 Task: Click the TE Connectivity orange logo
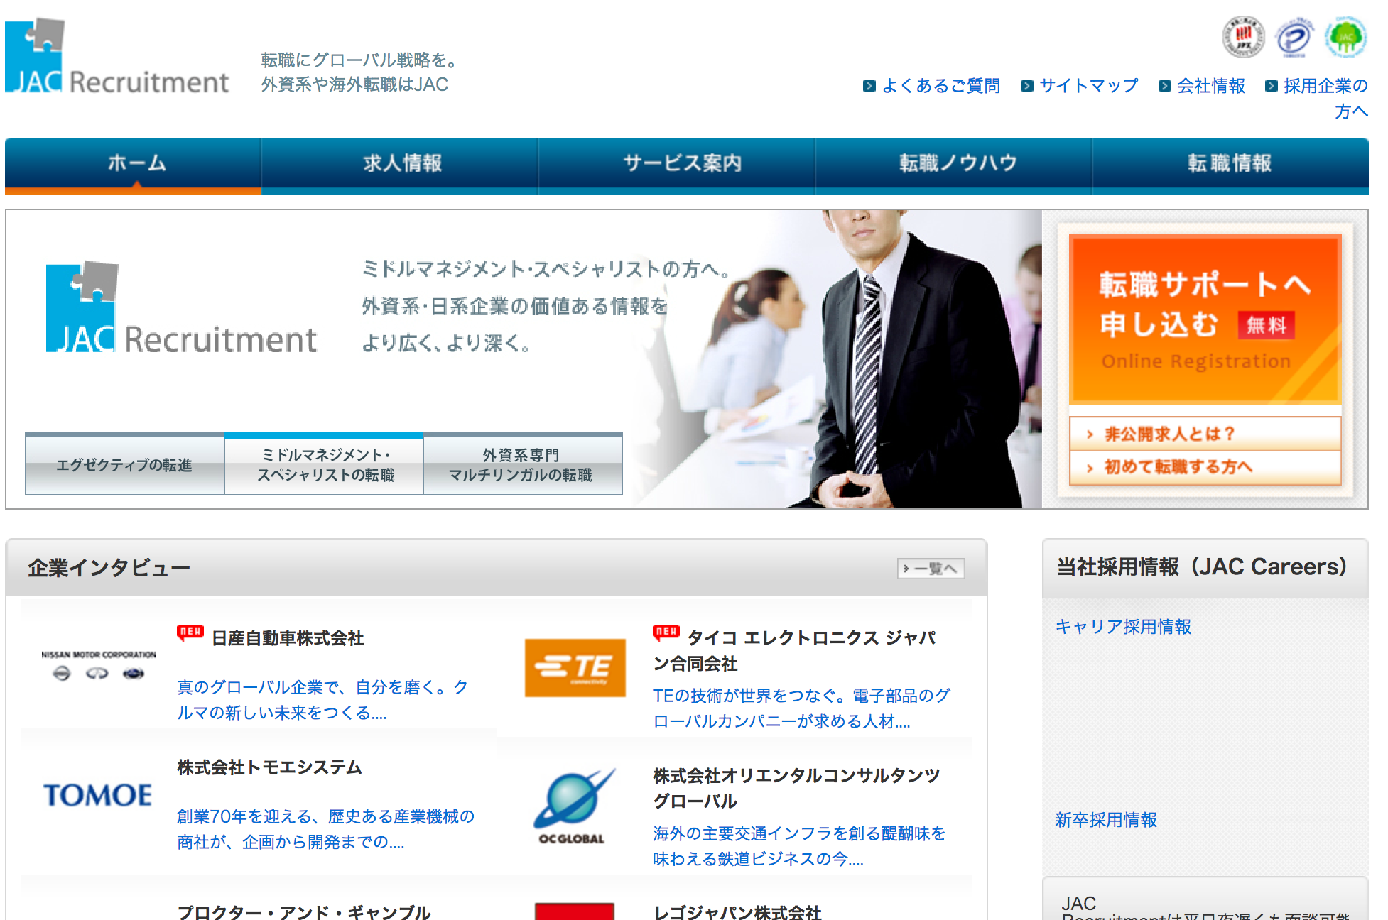click(x=575, y=667)
